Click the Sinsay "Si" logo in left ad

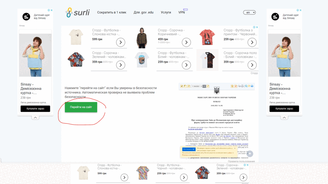(x=27, y=16)
